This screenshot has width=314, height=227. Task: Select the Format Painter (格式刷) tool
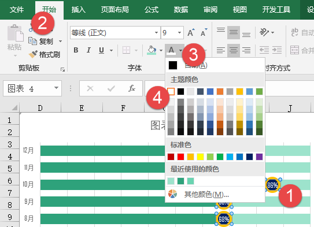44,54
